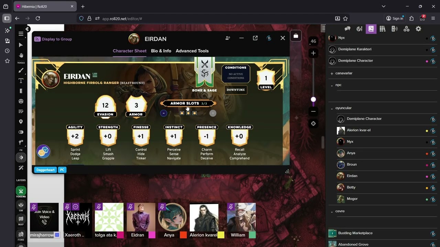
Task: Increase armor slots with plus button
Action: 213,113
